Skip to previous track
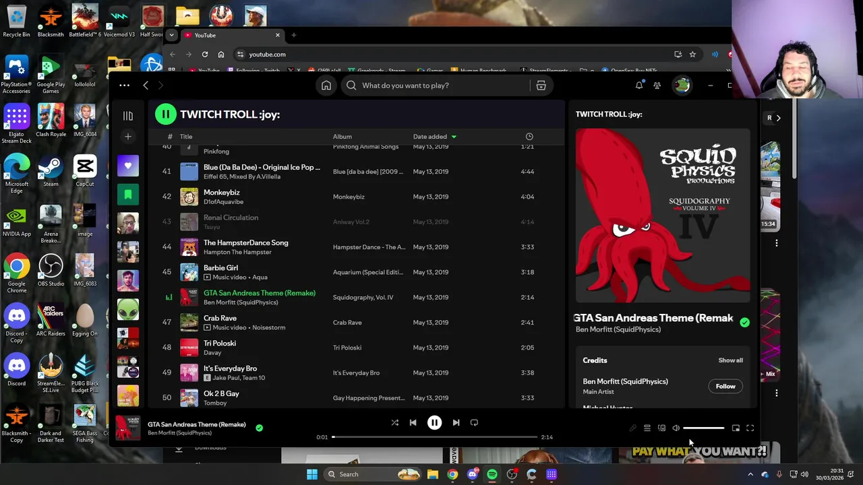The image size is (863, 485). coord(413,423)
